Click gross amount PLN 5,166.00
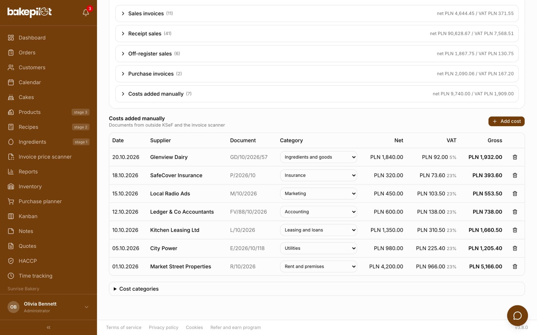 pos(485,267)
